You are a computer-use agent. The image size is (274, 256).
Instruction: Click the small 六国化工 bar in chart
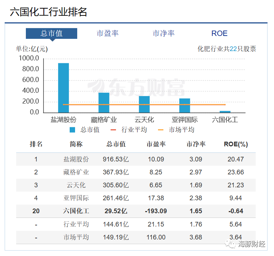(225, 112)
